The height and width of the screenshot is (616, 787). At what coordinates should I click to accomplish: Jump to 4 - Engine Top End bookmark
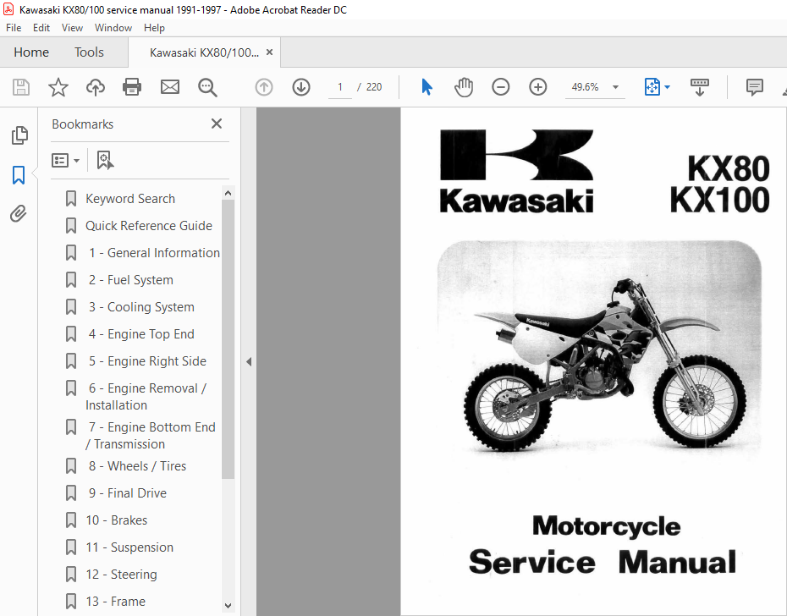(141, 334)
